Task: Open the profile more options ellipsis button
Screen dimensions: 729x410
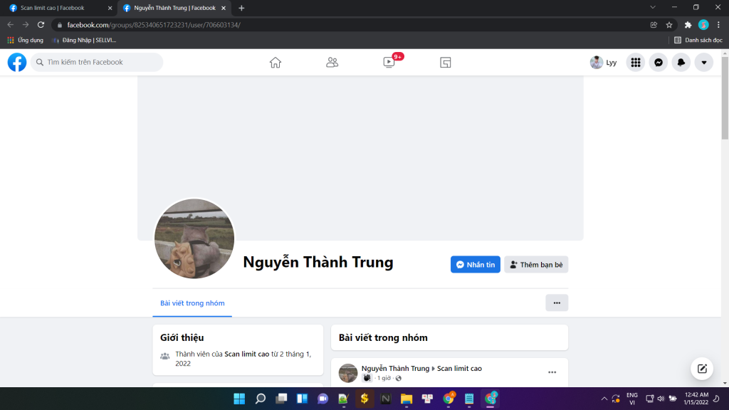Action: [557, 303]
